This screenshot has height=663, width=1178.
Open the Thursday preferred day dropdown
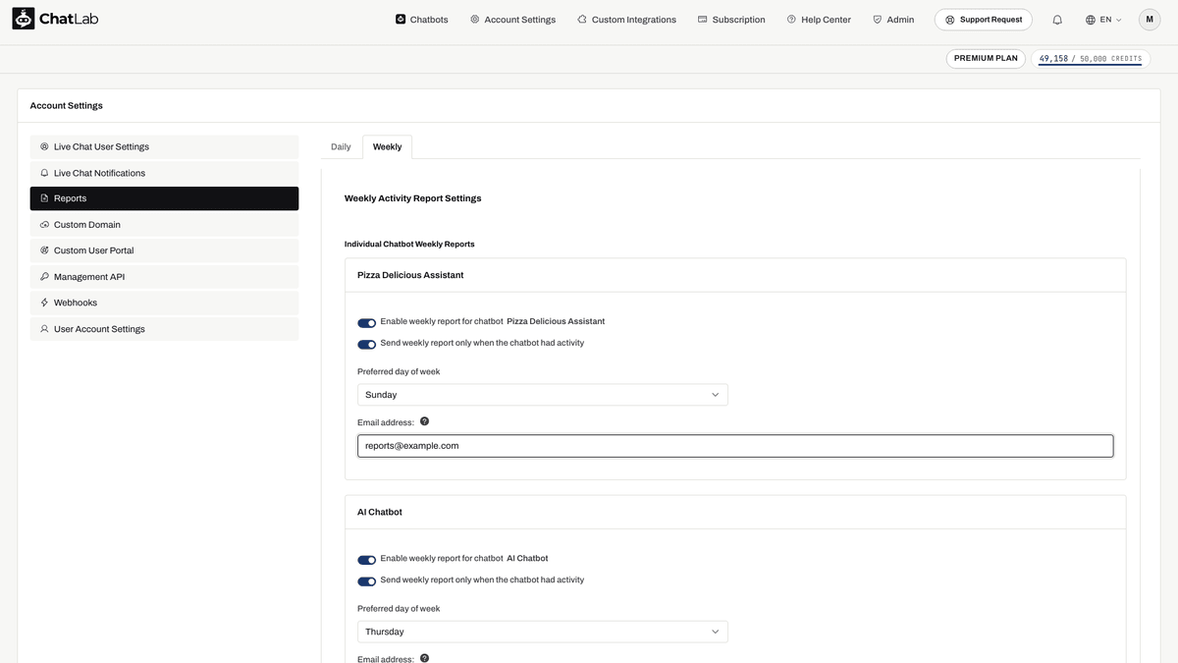(x=543, y=632)
